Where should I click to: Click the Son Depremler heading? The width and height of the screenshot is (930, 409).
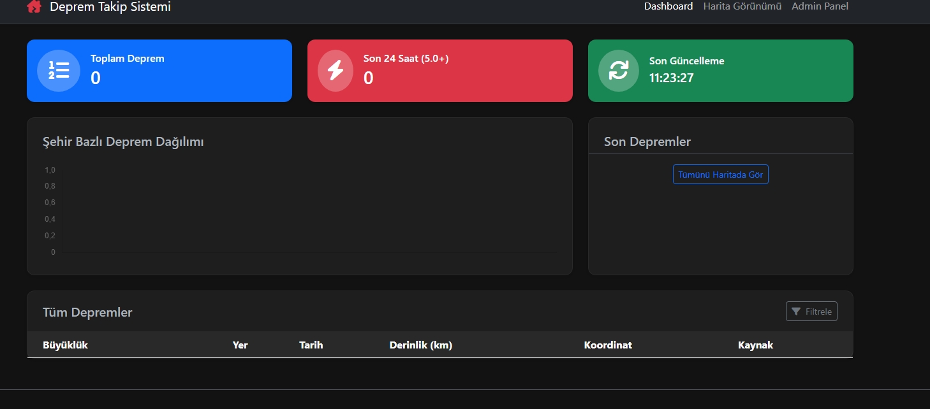647,142
